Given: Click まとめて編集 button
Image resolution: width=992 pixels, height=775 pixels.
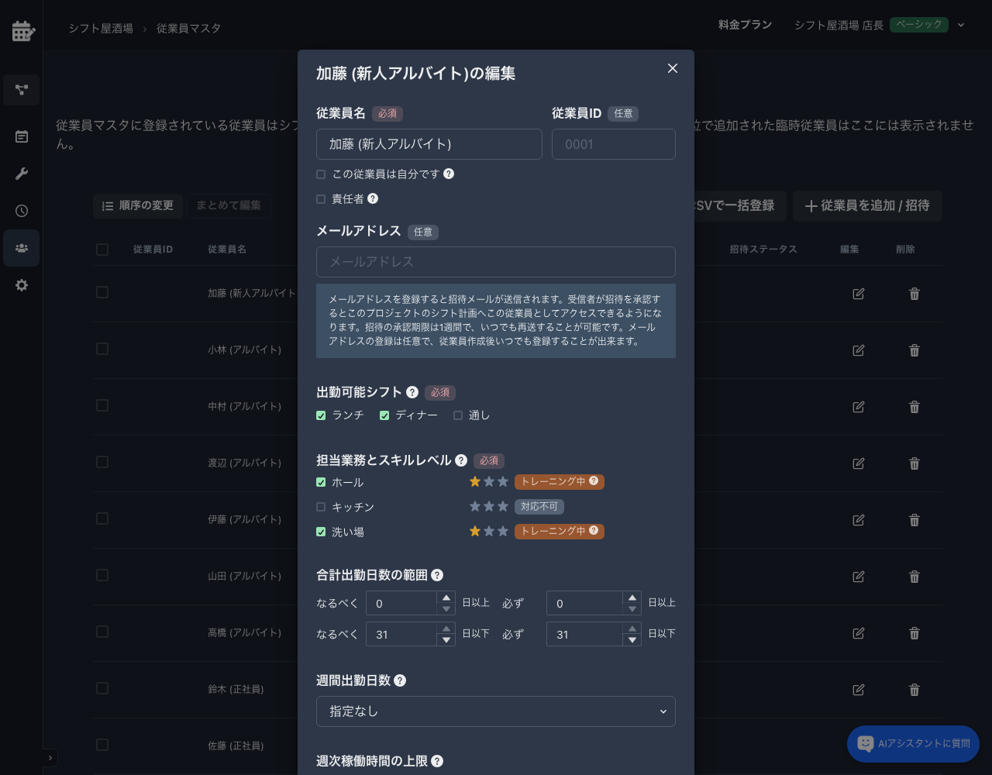Looking at the screenshot, I should coord(229,205).
